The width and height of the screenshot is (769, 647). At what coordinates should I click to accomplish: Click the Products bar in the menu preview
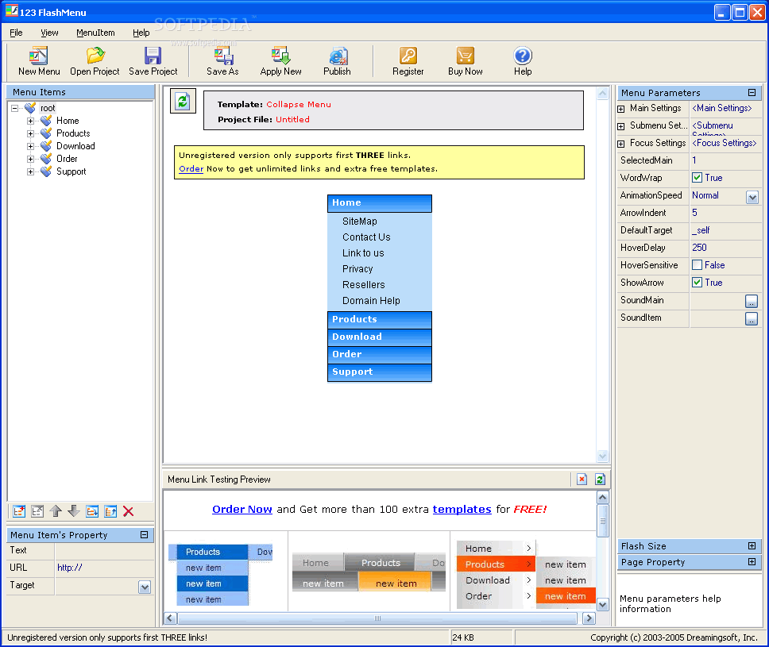pos(380,320)
